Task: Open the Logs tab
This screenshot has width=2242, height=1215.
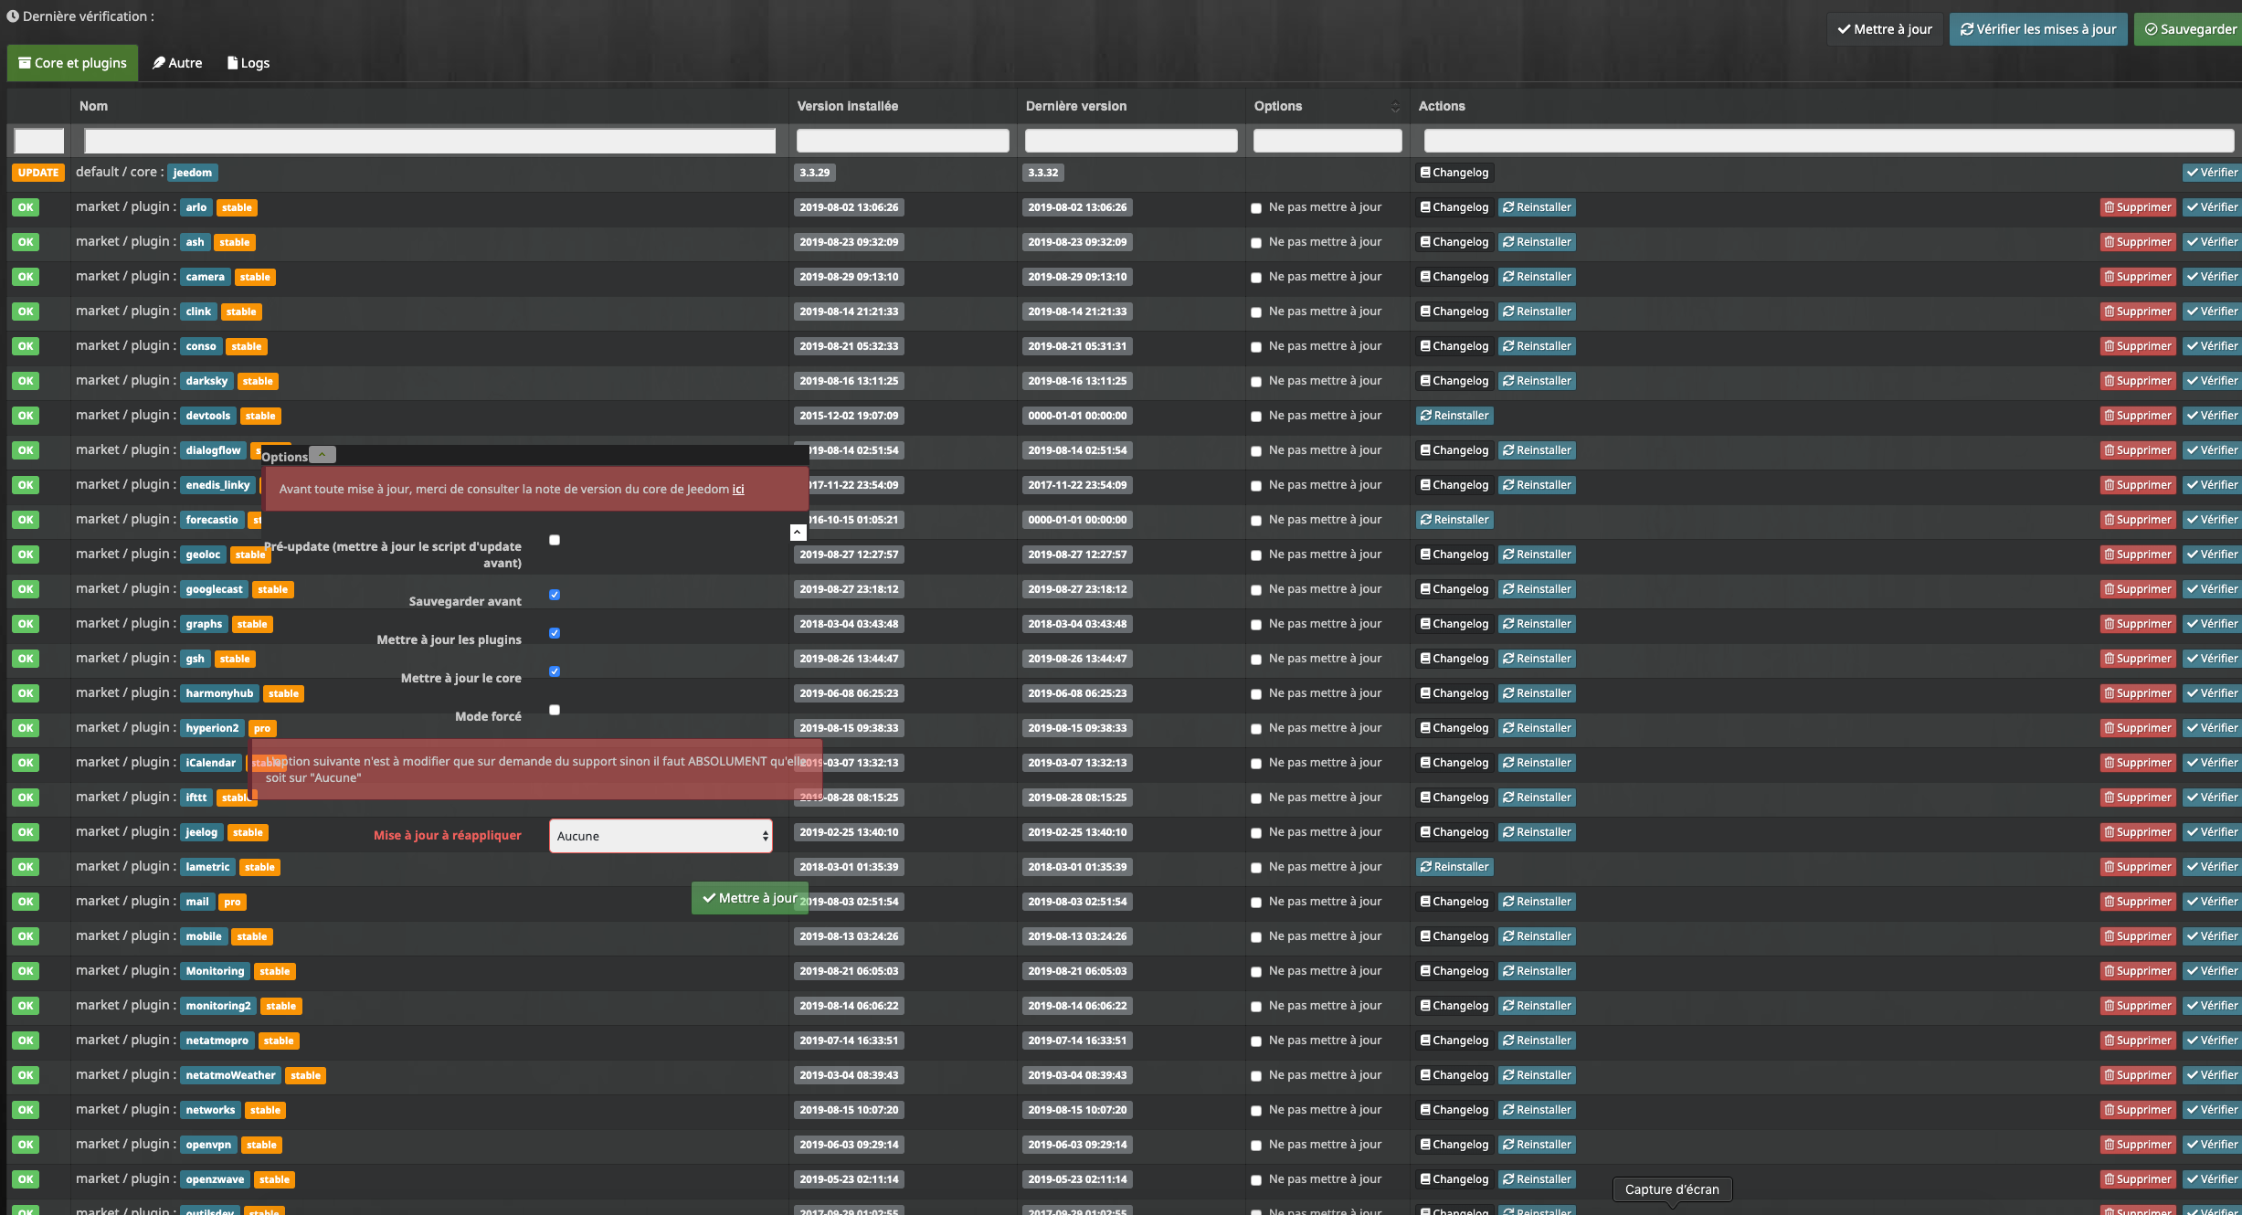Action: tap(249, 63)
